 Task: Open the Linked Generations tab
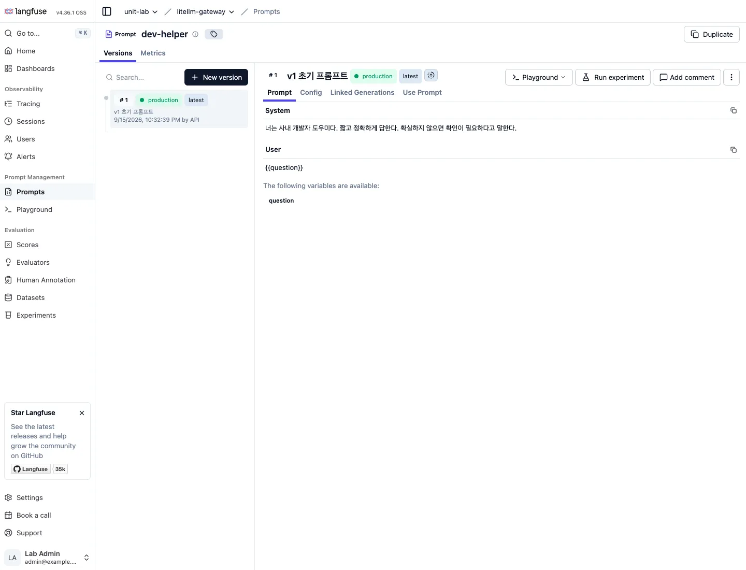pyautogui.click(x=362, y=92)
